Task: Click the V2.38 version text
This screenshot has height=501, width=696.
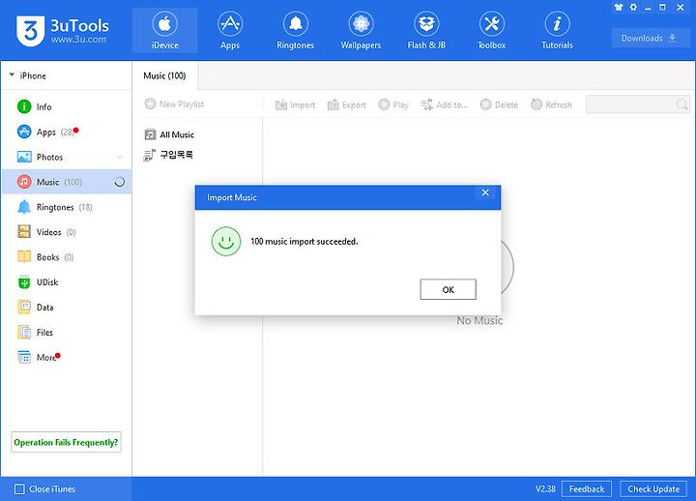Action: pyautogui.click(x=545, y=489)
